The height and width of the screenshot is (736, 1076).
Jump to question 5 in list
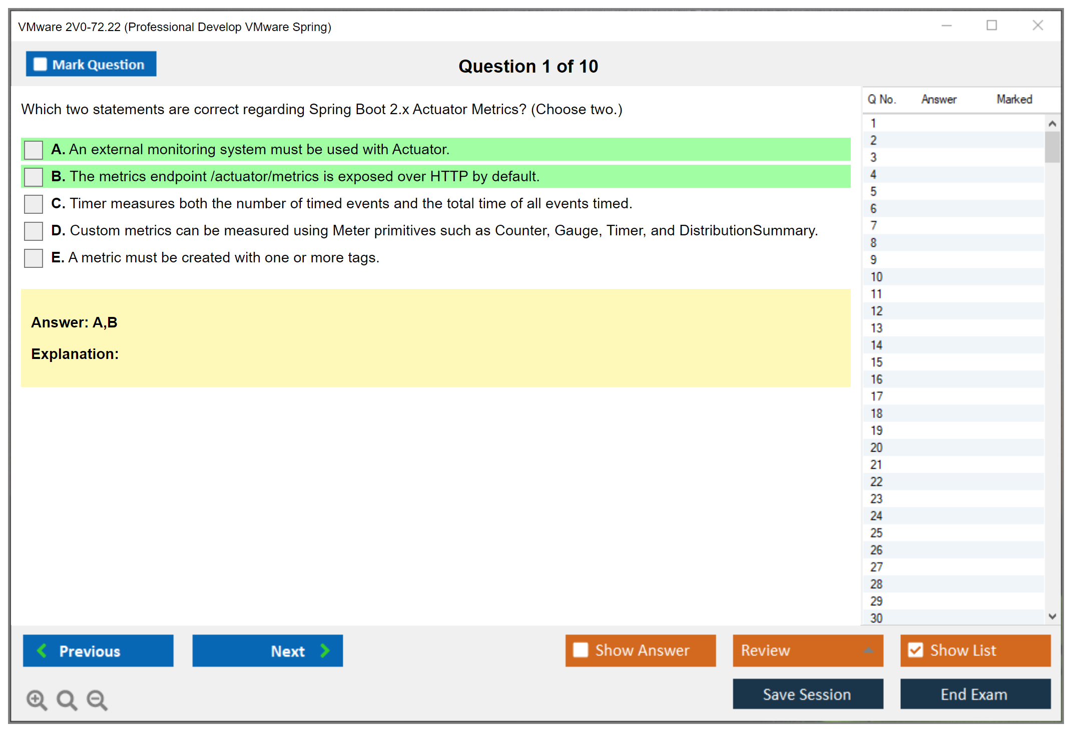tap(873, 192)
